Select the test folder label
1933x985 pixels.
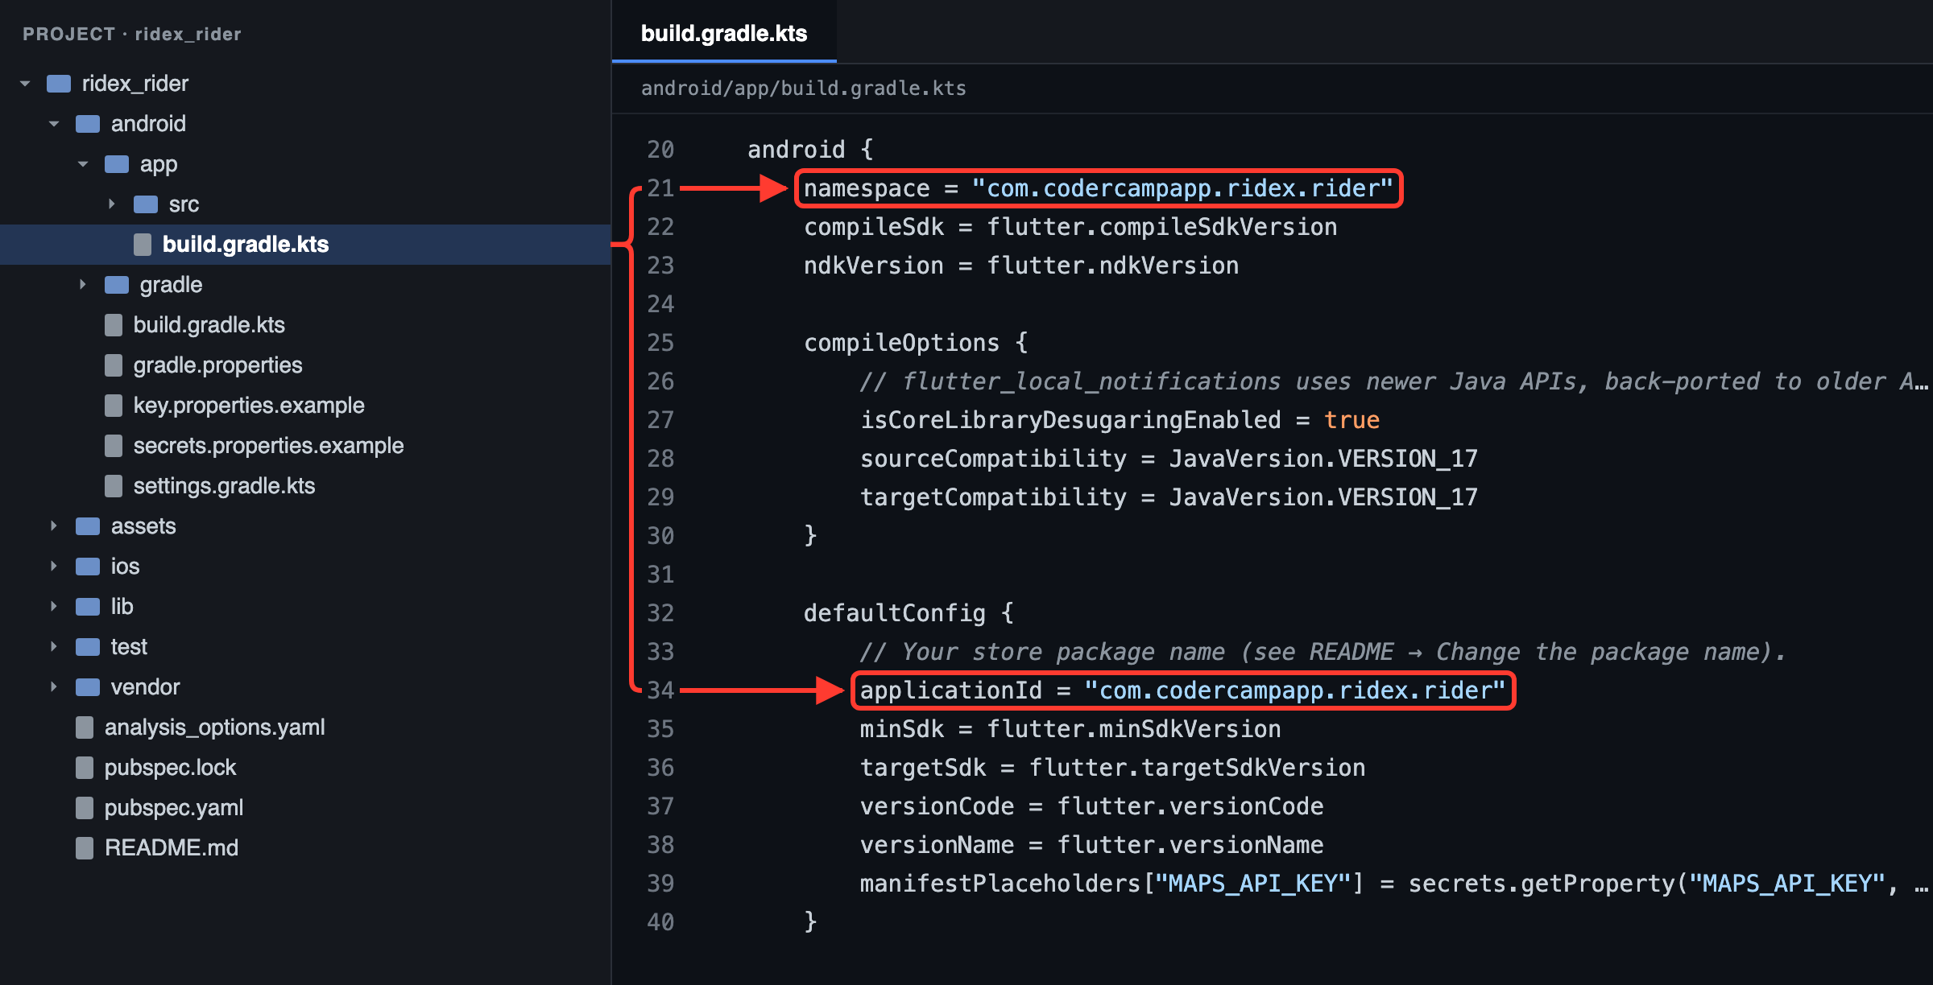pyautogui.click(x=129, y=647)
